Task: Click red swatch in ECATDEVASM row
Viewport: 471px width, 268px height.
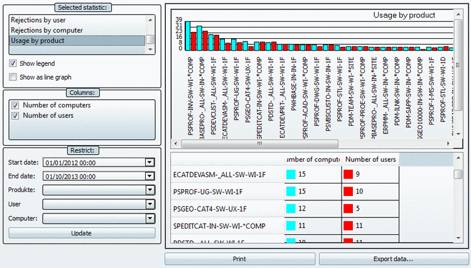Action: click(348, 174)
